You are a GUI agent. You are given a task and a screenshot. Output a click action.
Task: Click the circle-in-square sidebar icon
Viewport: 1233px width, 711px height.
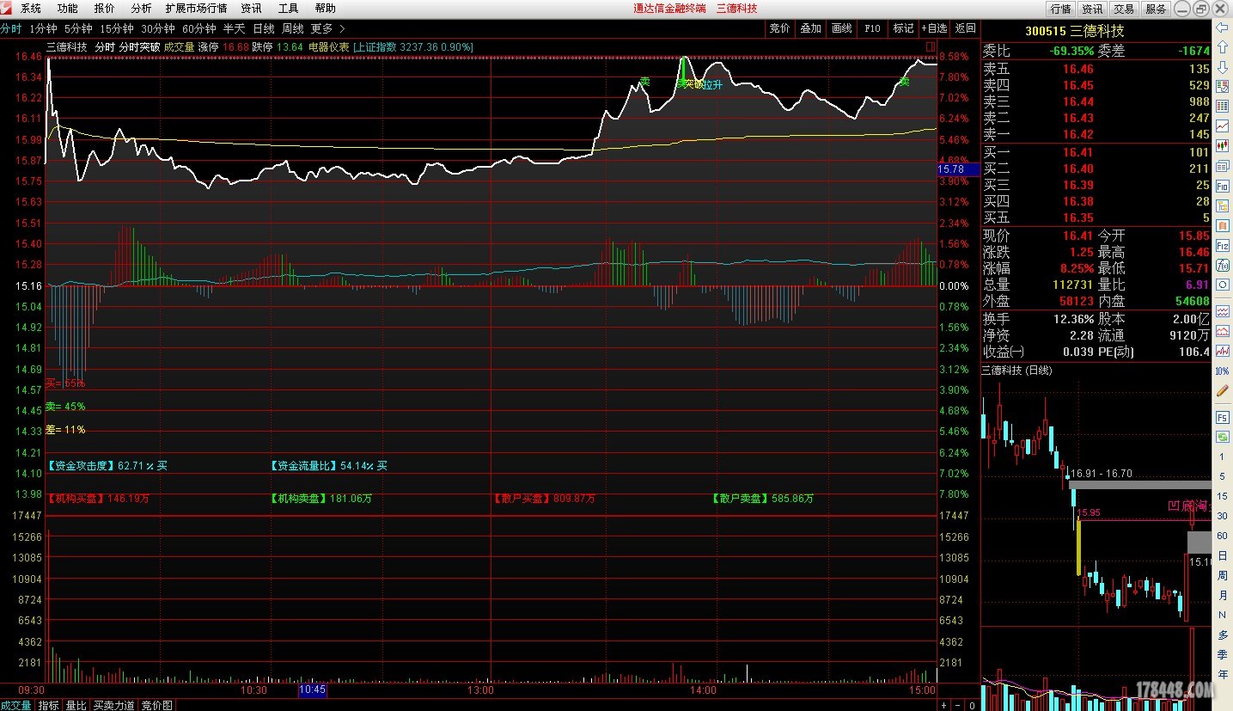pos(1222,285)
